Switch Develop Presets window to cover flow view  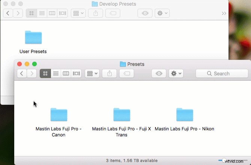62,13
